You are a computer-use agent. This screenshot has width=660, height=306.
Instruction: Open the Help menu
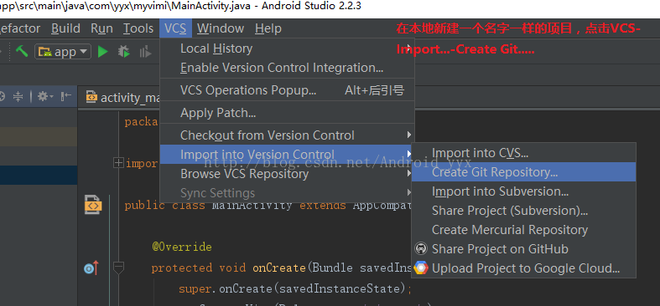click(268, 28)
